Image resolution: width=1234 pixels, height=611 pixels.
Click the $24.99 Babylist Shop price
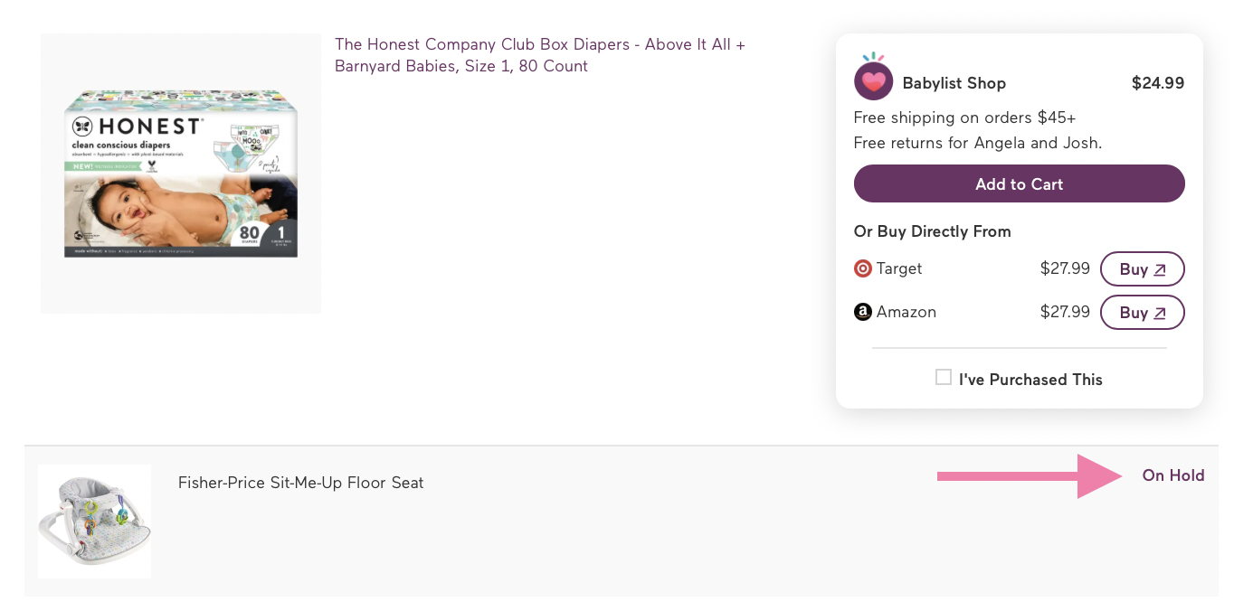tap(1157, 83)
